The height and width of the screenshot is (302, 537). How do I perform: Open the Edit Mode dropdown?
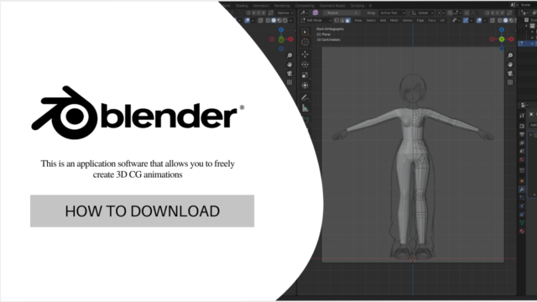pos(315,20)
